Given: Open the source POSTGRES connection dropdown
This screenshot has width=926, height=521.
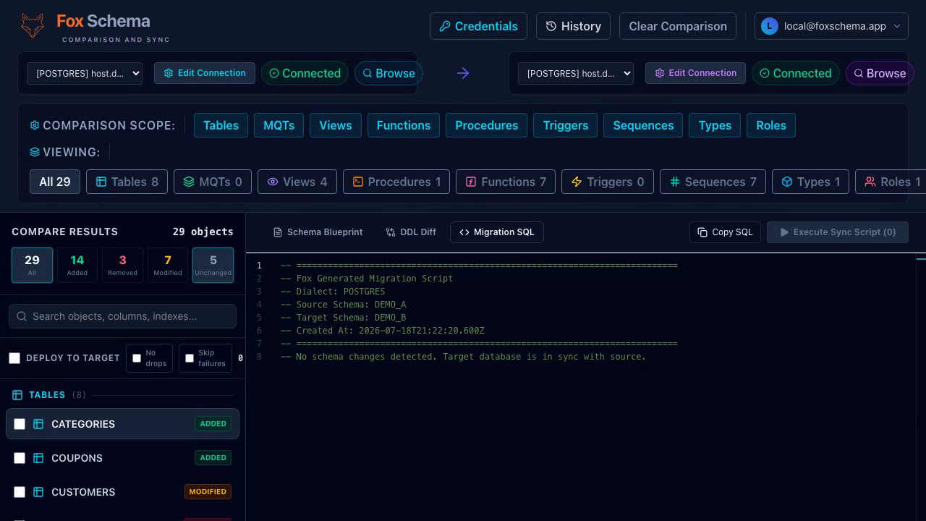Looking at the screenshot, I should 85,73.
